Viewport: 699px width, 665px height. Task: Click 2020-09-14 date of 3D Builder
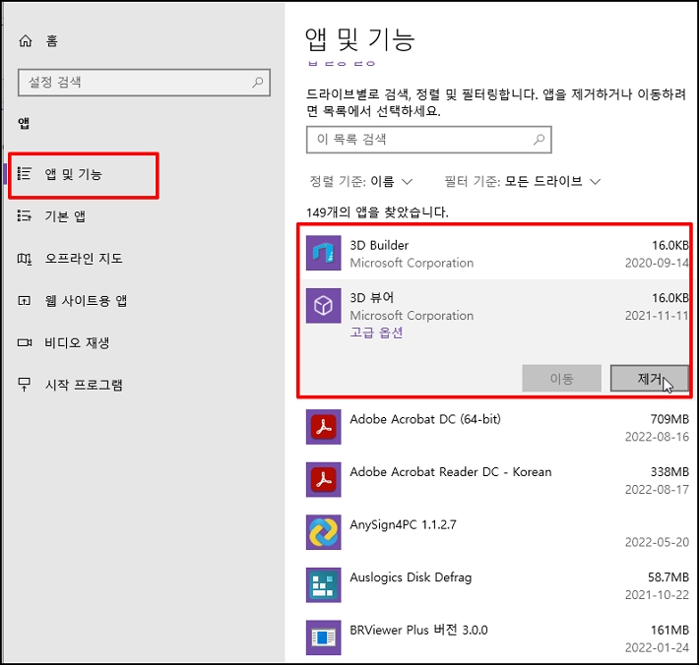[x=657, y=263]
